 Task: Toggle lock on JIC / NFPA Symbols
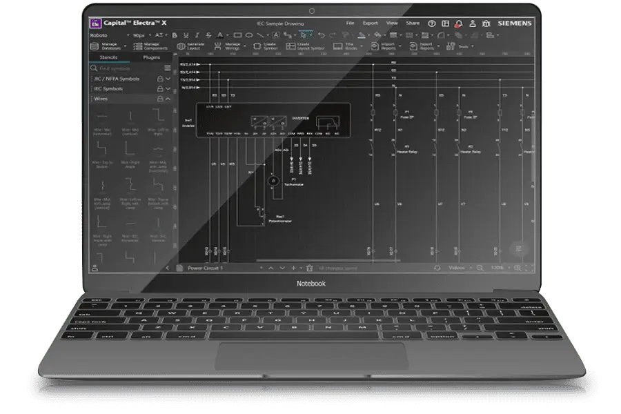[x=159, y=79]
